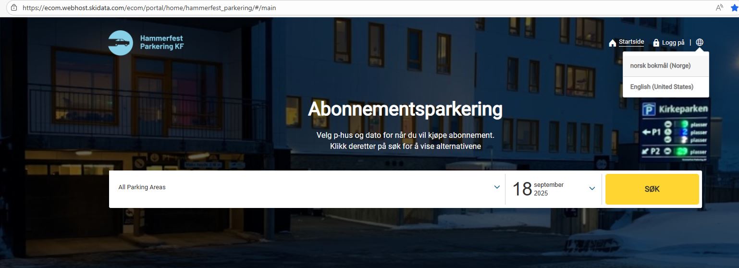Click the blue favorites star icon

735,8
